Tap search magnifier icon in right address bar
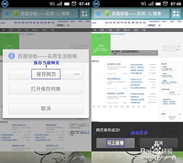Screen dimensions: 183x163 (x=150, y=14)
